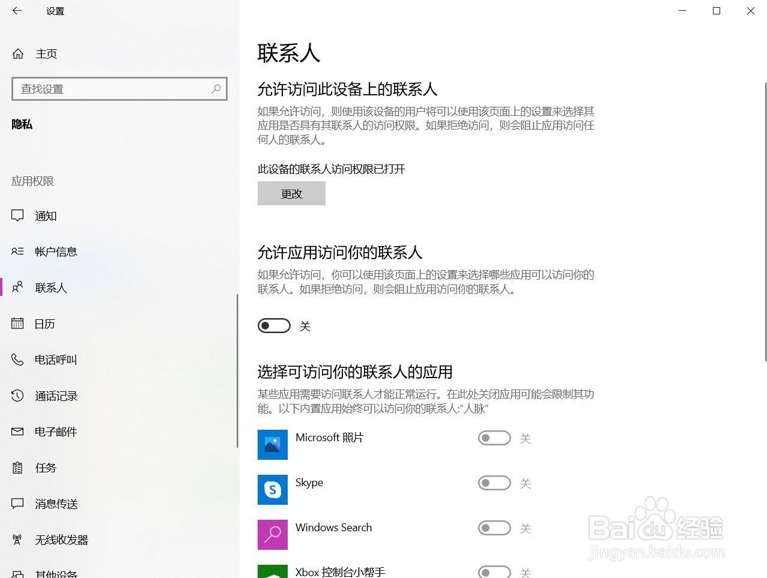Screen dimensions: 767x578
Task: Click the 联系人 page heading
Action: tap(288, 53)
